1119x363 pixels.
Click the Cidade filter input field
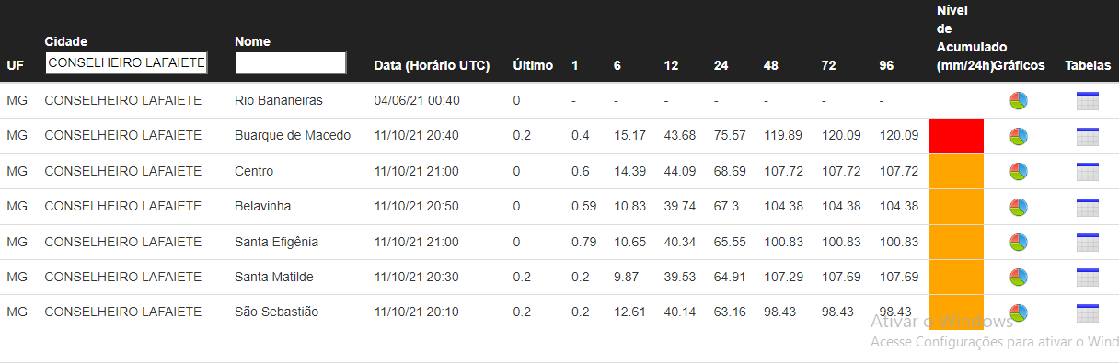(x=127, y=62)
